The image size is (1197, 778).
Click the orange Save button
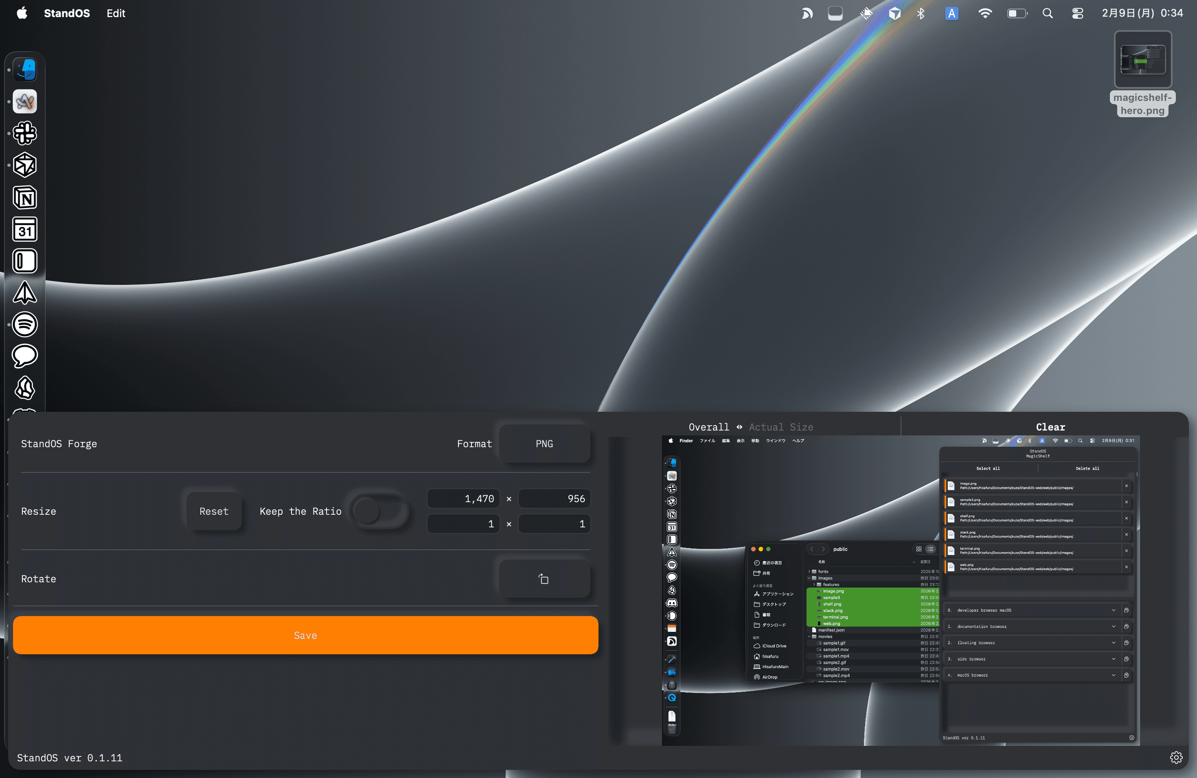(x=306, y=635)
